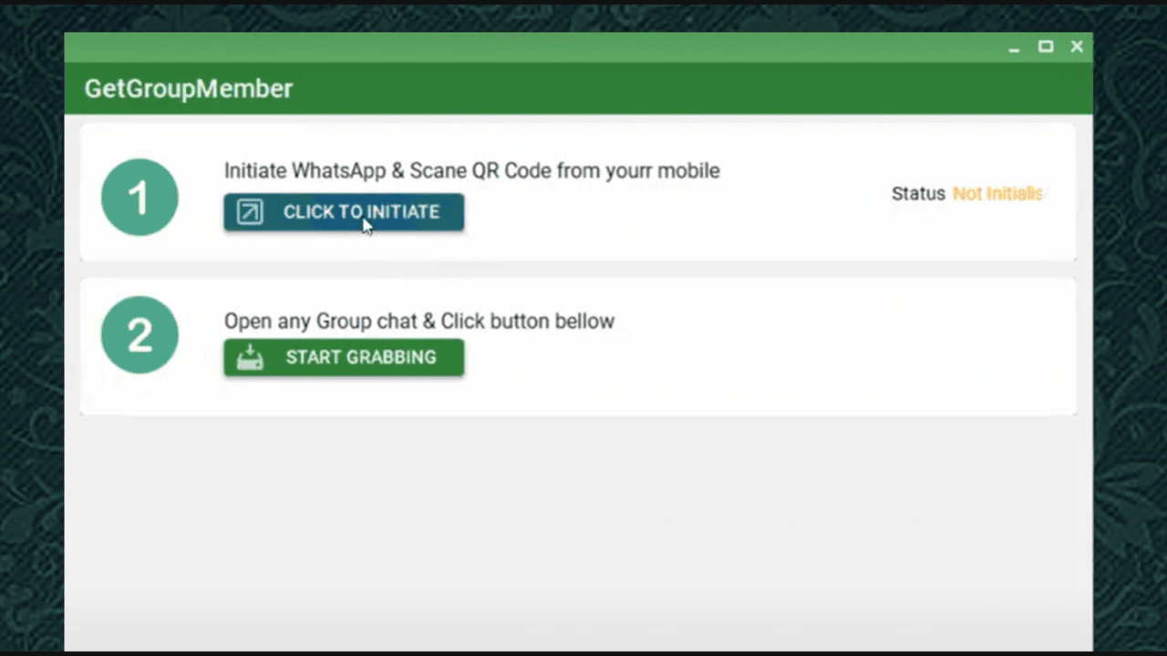Click the CLICK TO INITIATE button

click(344, 211)
